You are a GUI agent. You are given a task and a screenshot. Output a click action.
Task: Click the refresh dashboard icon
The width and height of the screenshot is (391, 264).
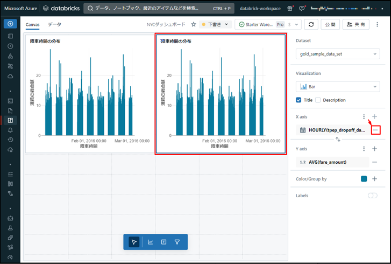pyautogui.click(x=311, y=24)
